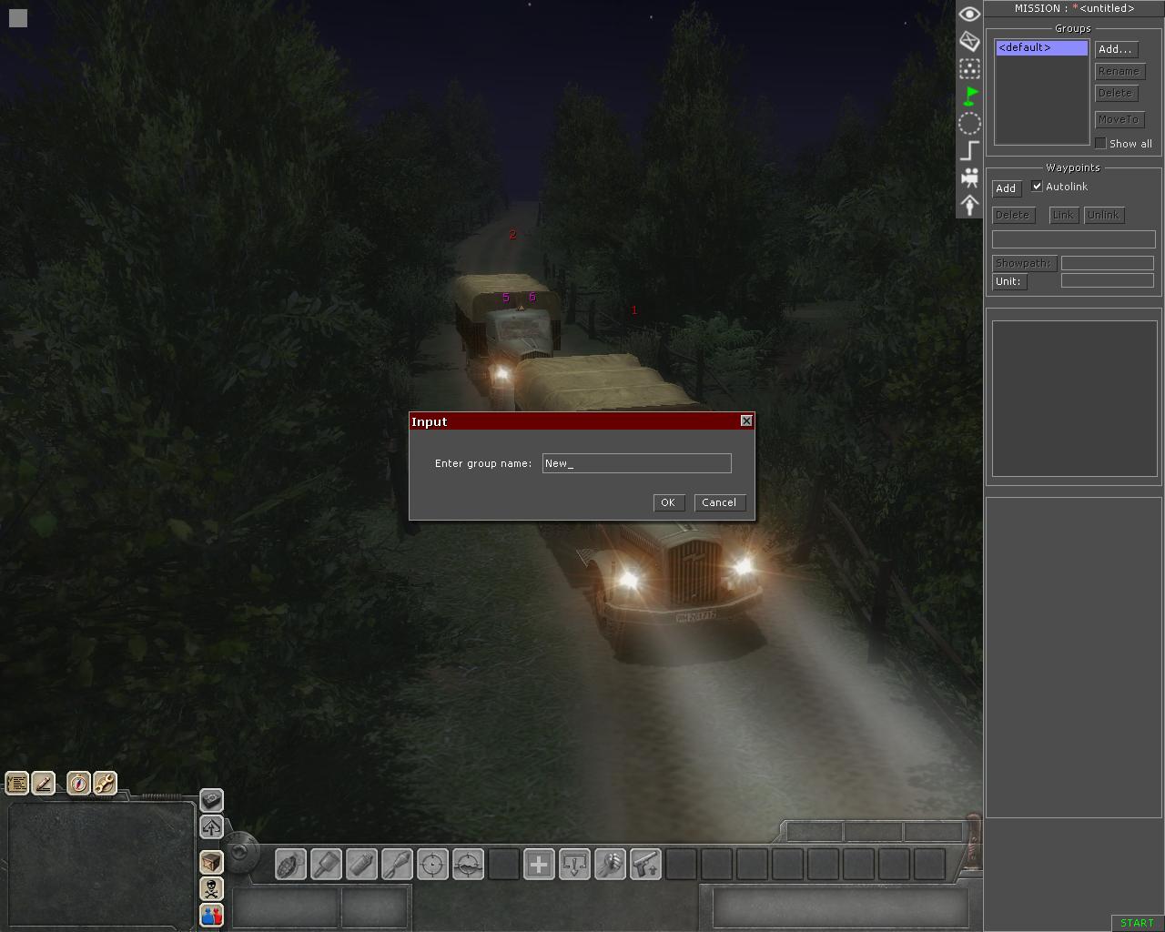Click the crosshair with terrain attack icon
Image resolution: width=1165 pixels, height=932 pixels.
tap(468, 864)
